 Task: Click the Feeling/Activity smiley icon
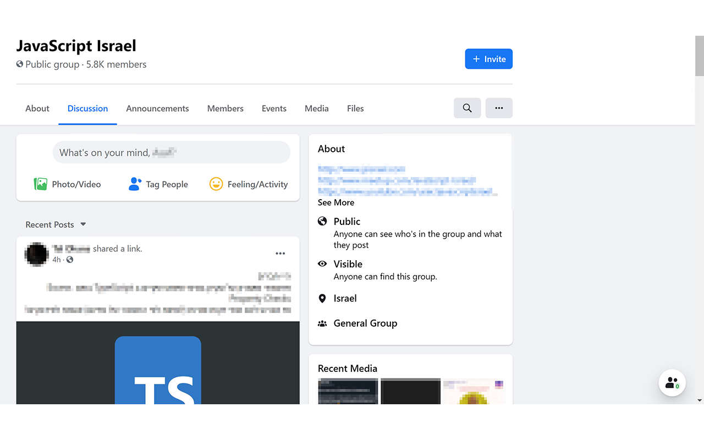click(217, 184)
